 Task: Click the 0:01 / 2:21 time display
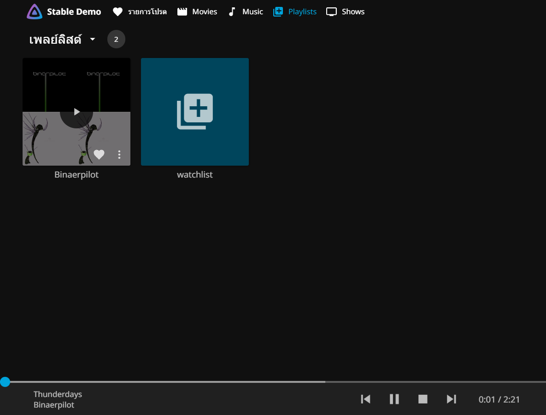499,399
